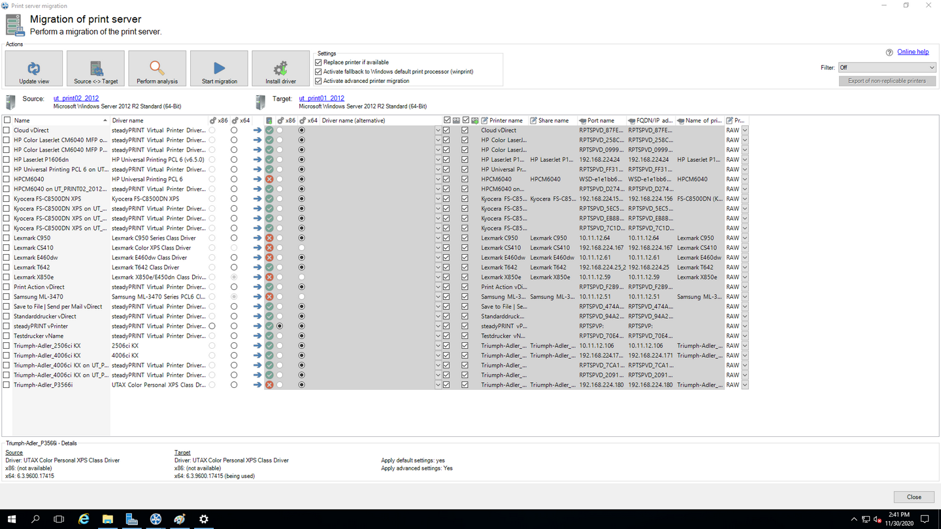Toggle Activate fallback to Windows default print processor

319,72
